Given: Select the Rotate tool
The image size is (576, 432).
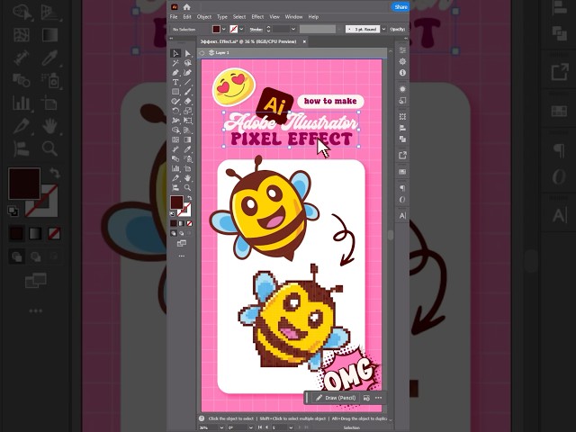Looking at the screenshot, I should [x=175, y=111].
